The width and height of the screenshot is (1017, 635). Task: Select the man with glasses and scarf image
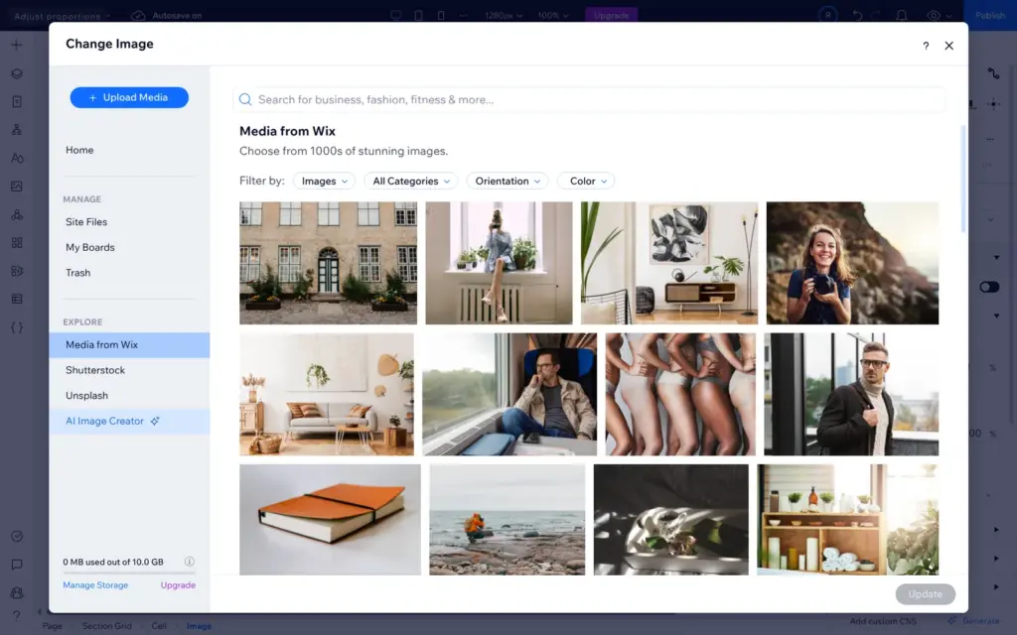[x=851, y=394]
